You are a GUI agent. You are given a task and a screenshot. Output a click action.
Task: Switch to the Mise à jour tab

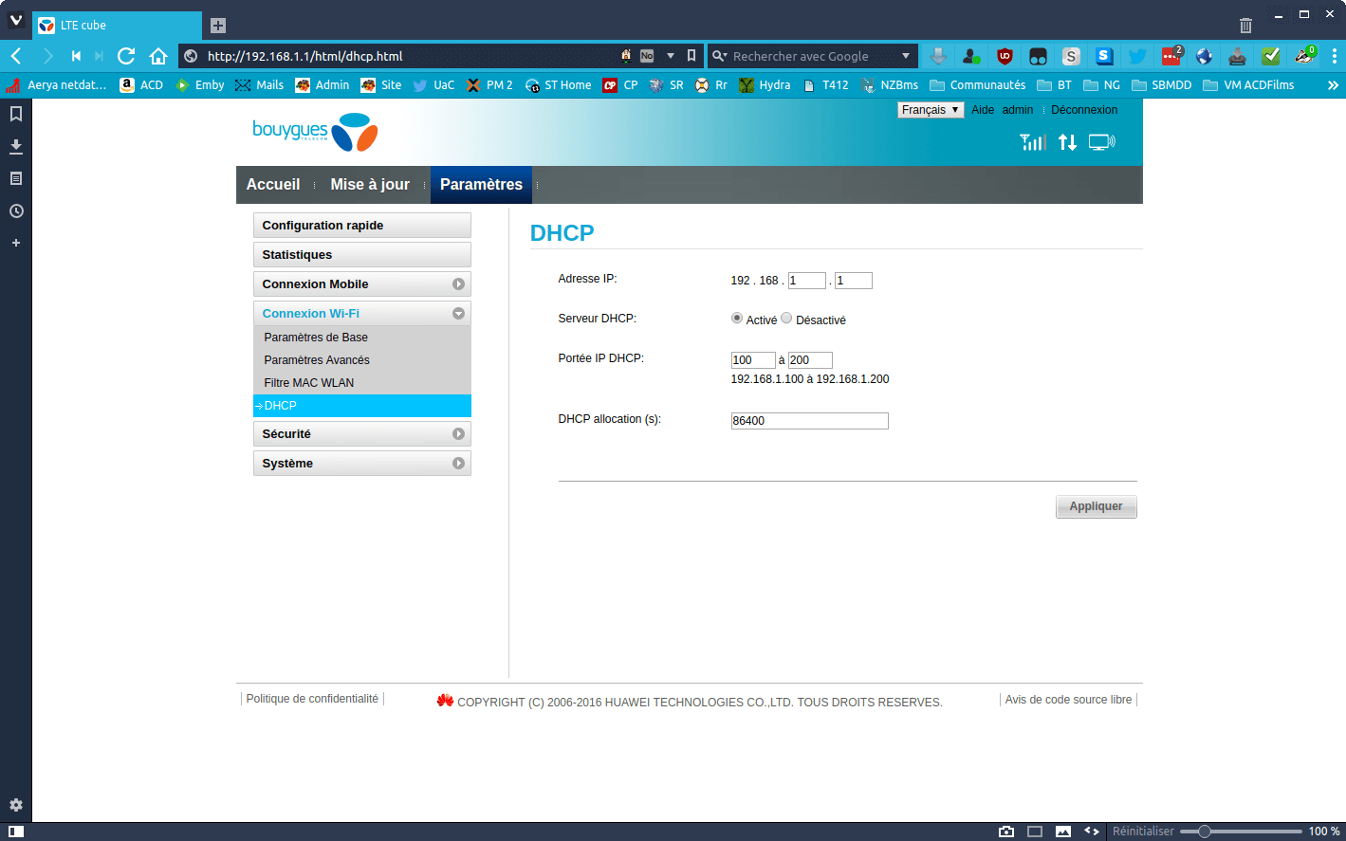click(370, 185)
